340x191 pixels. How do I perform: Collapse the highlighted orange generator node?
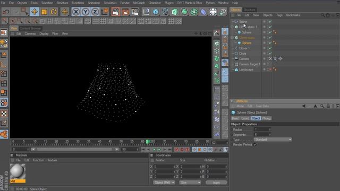(x=232, y=38)
